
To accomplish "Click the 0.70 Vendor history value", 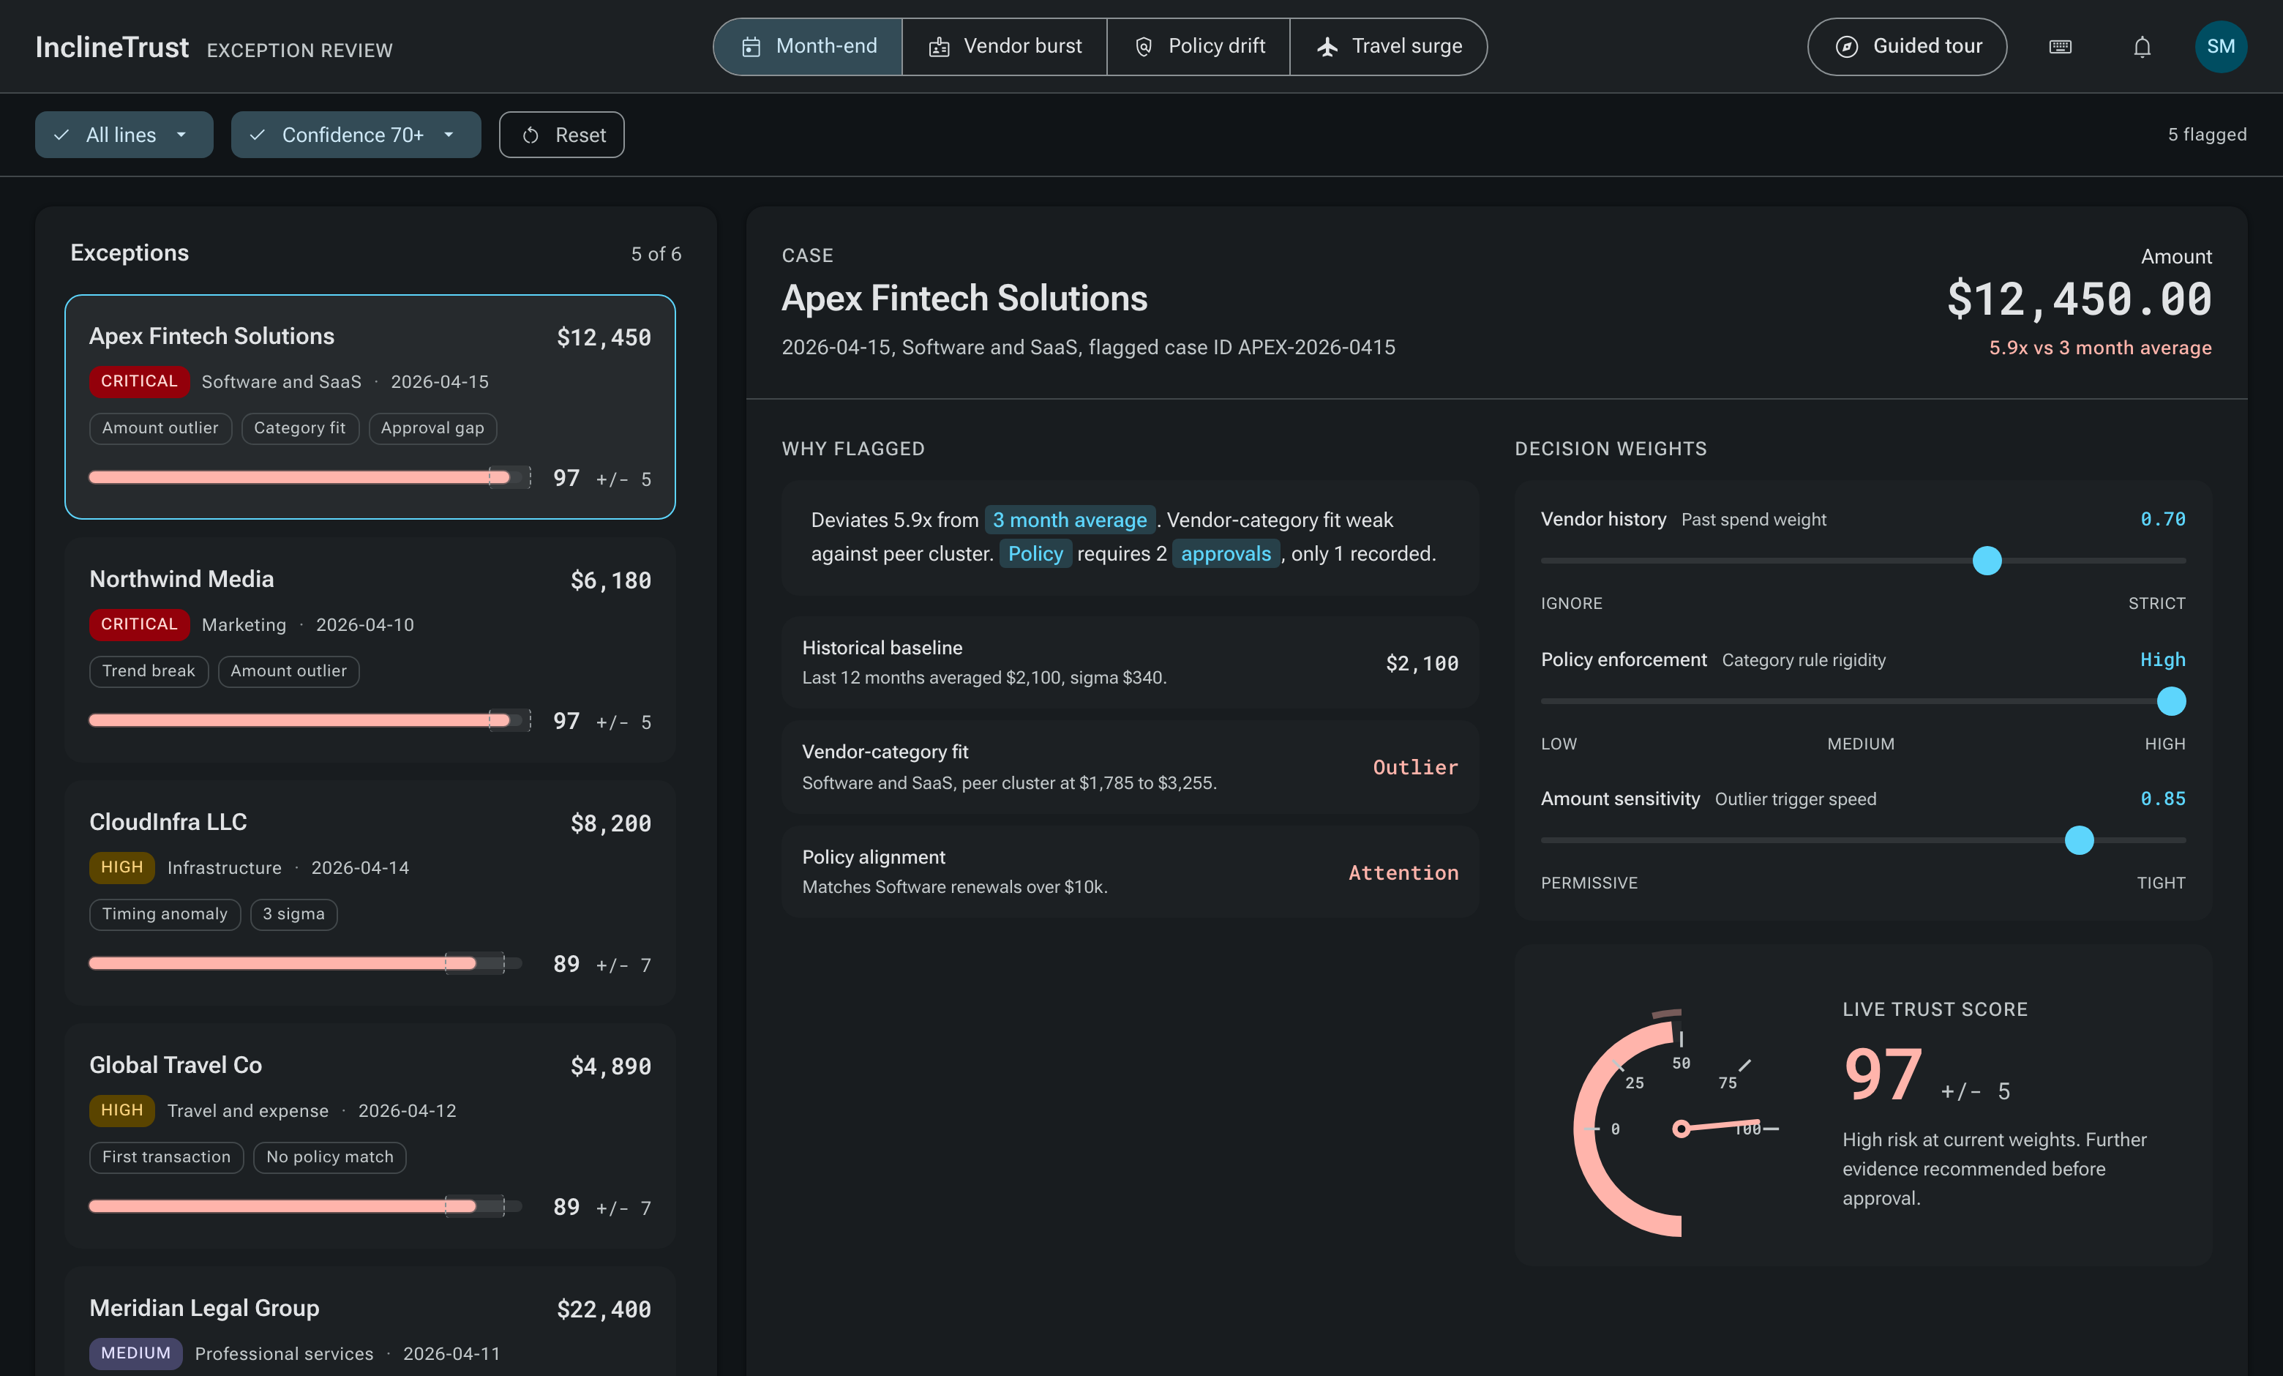I will [x=2162, y=520].
